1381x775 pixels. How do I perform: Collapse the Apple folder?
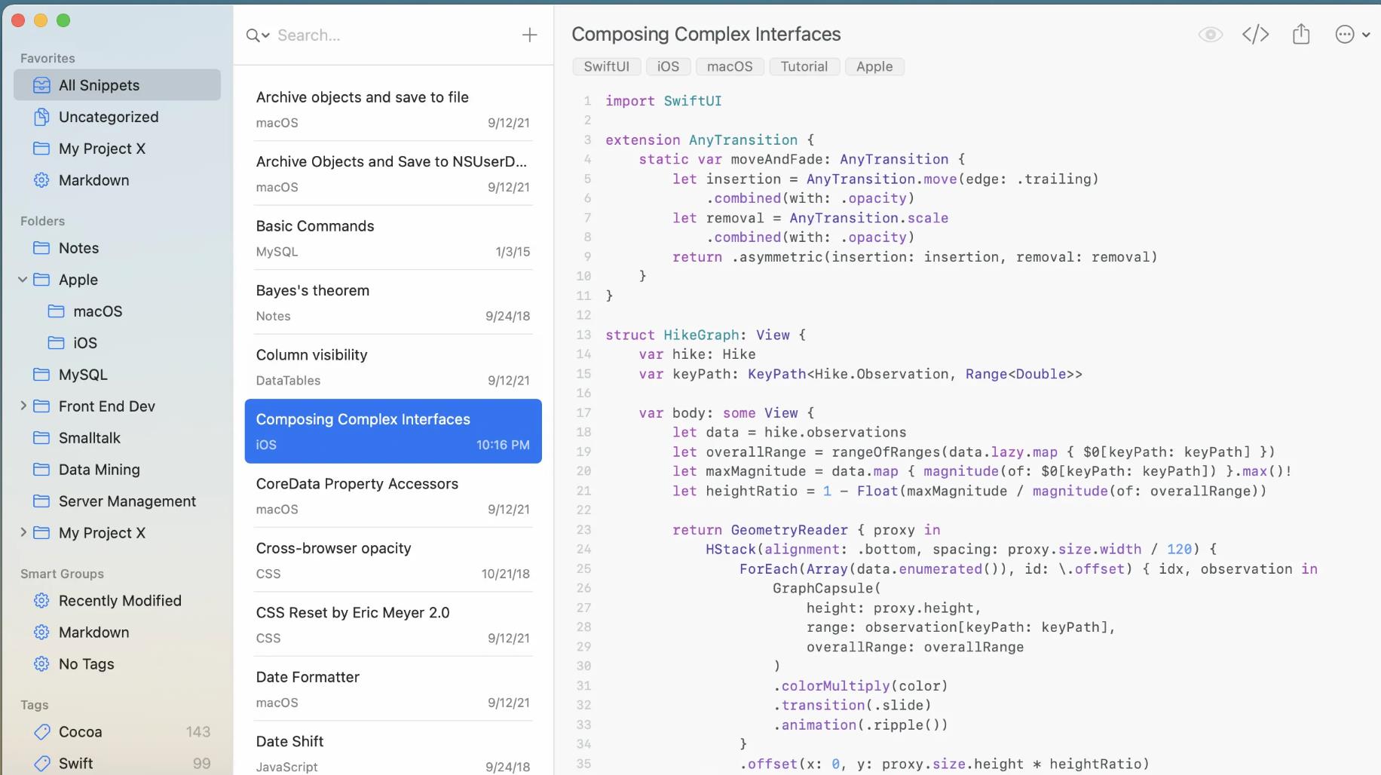[23, 280]
